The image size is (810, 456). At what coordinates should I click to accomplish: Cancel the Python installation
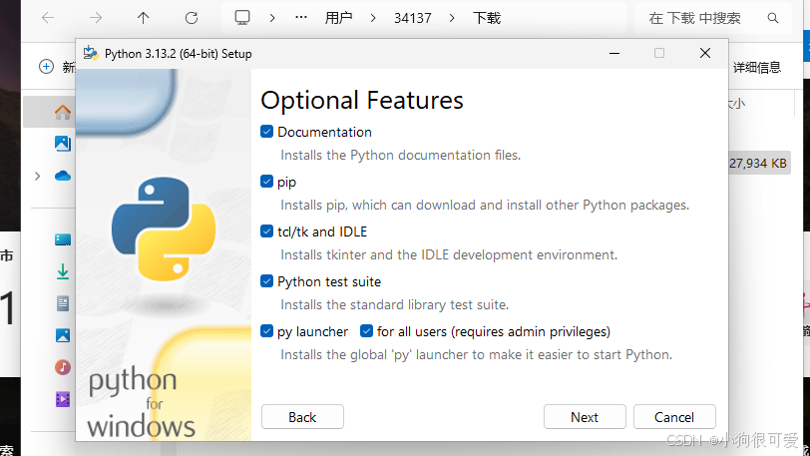(674, 417)
